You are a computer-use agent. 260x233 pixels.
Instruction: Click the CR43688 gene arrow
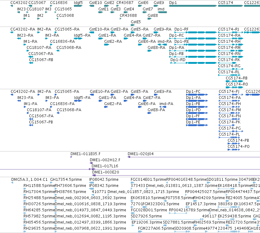[x=121, y=19]
